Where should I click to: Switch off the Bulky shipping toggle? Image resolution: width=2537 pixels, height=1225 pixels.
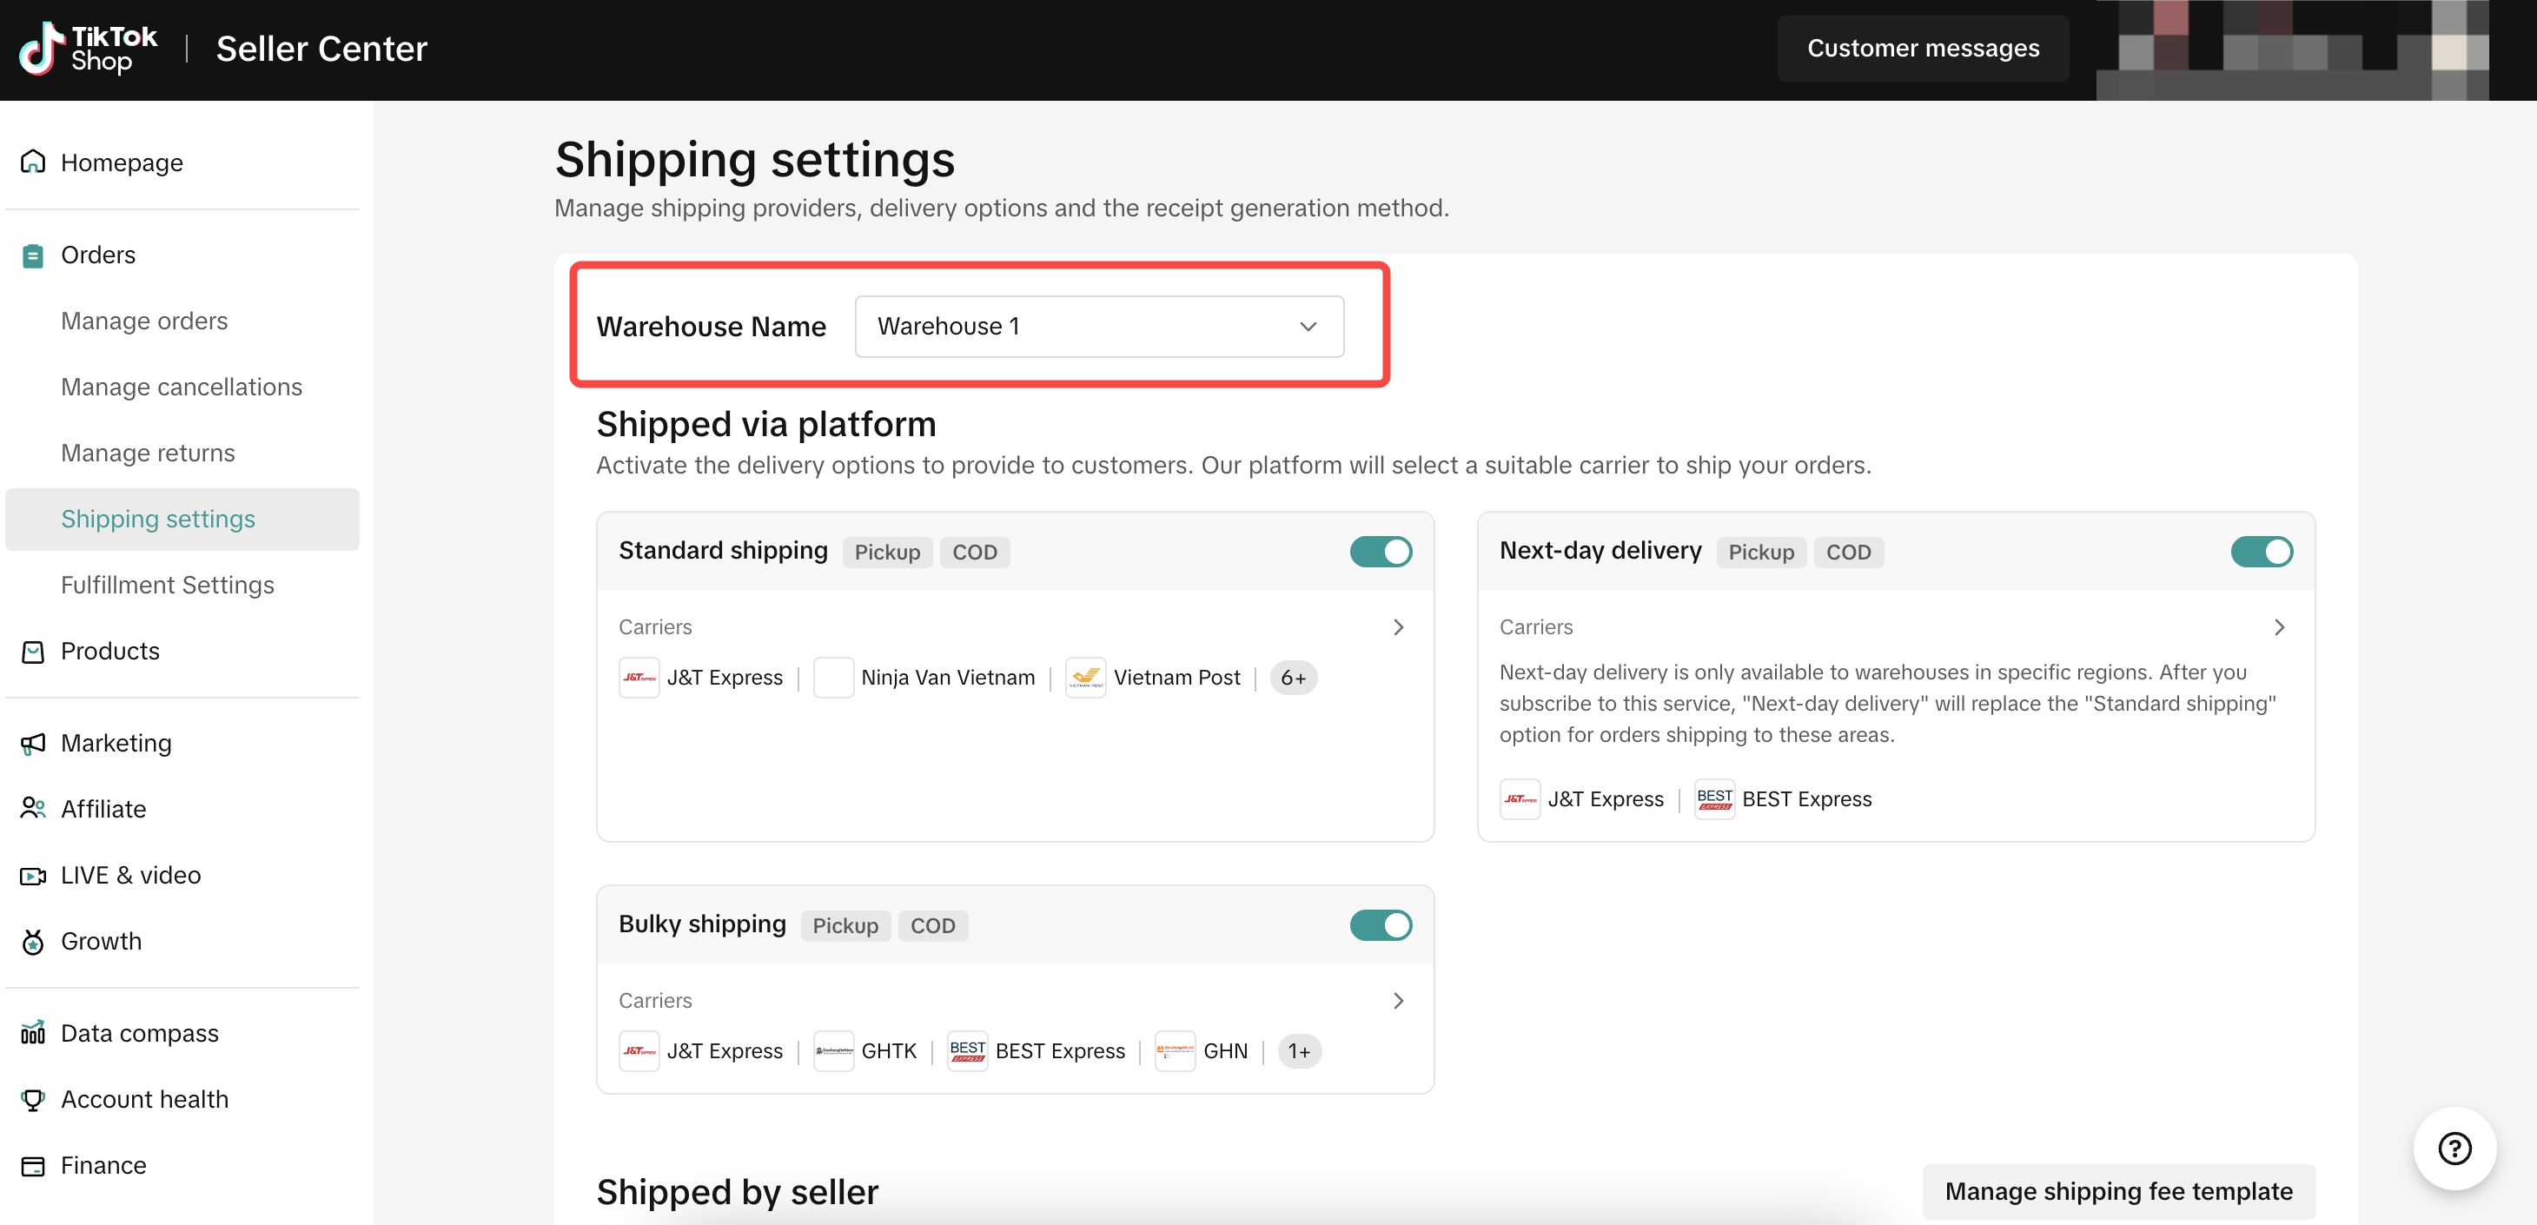point(1381,924)
